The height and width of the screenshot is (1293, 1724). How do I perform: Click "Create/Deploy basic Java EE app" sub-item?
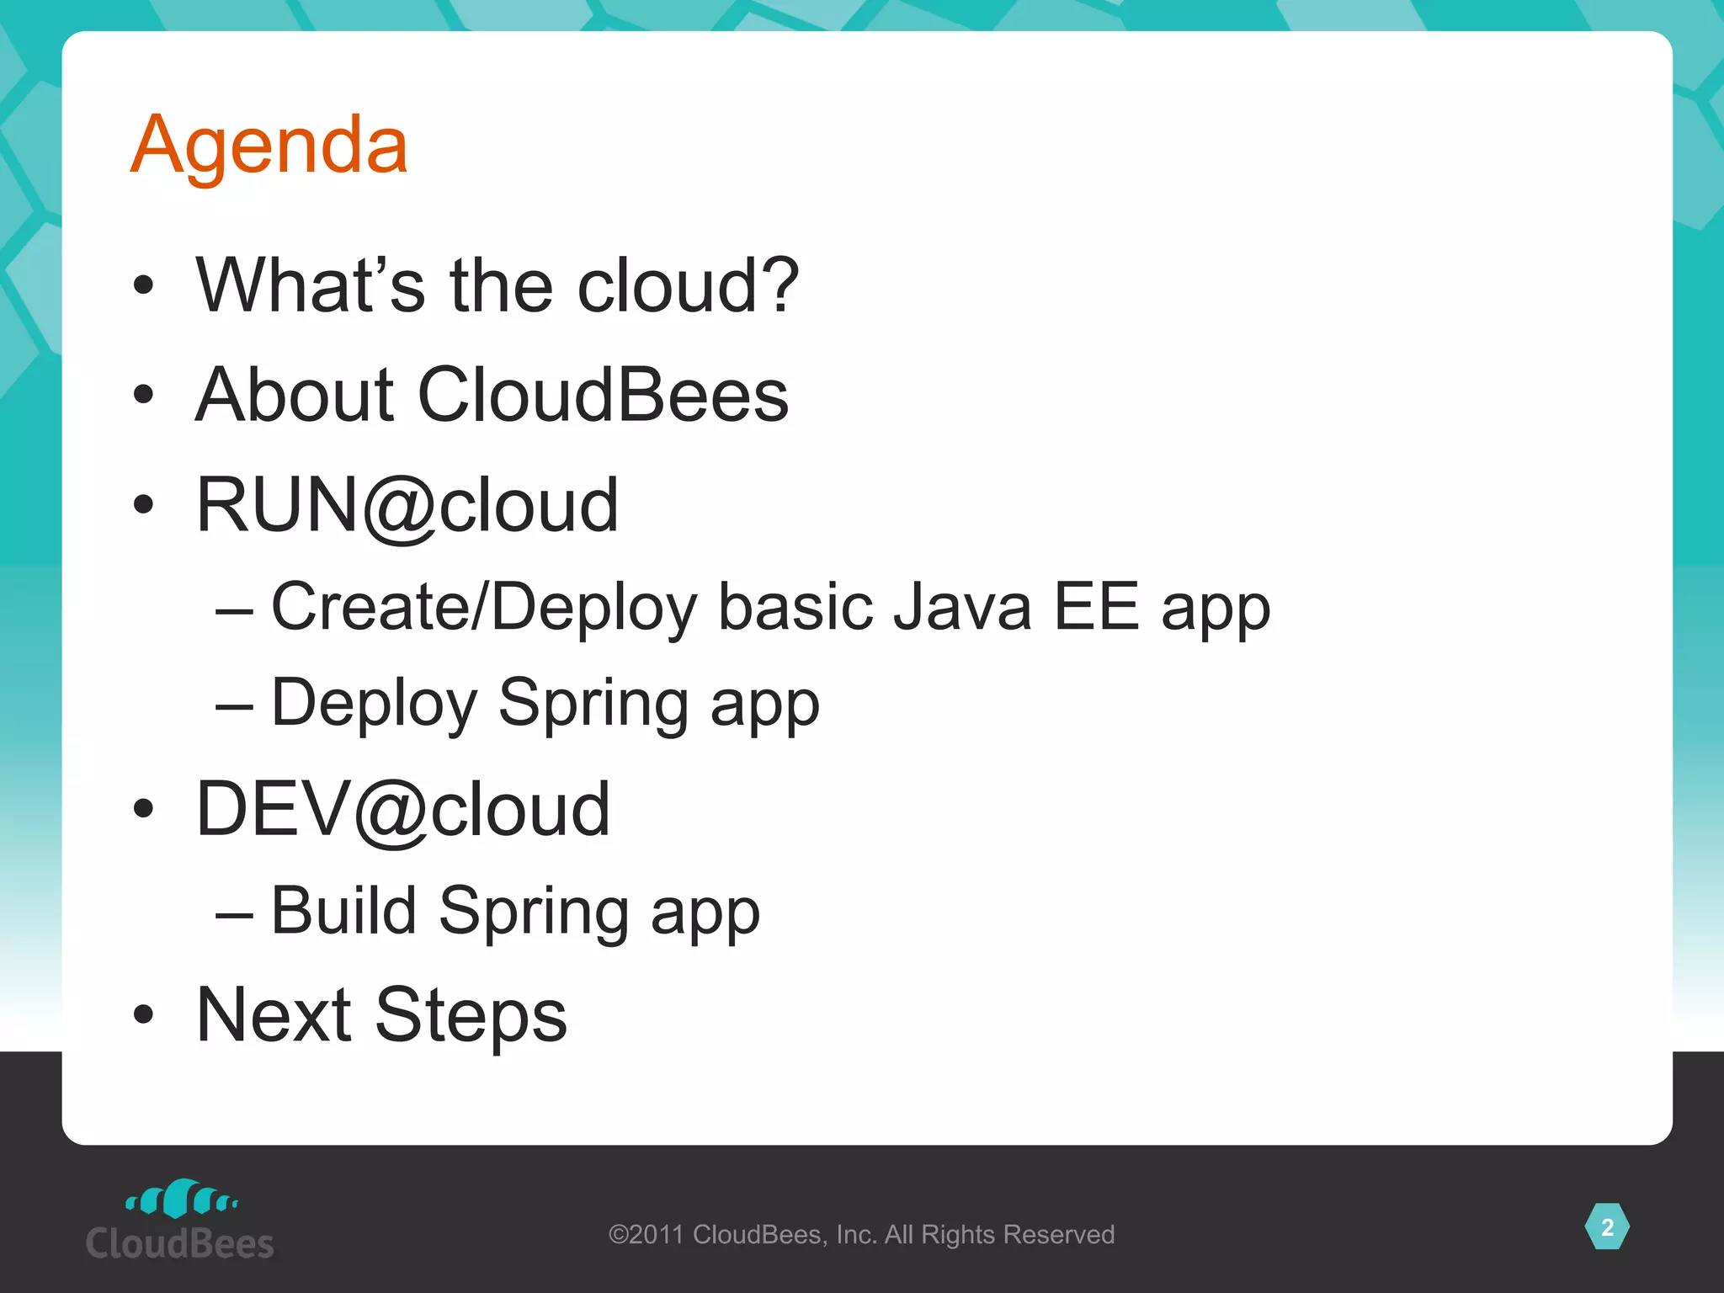770,607
